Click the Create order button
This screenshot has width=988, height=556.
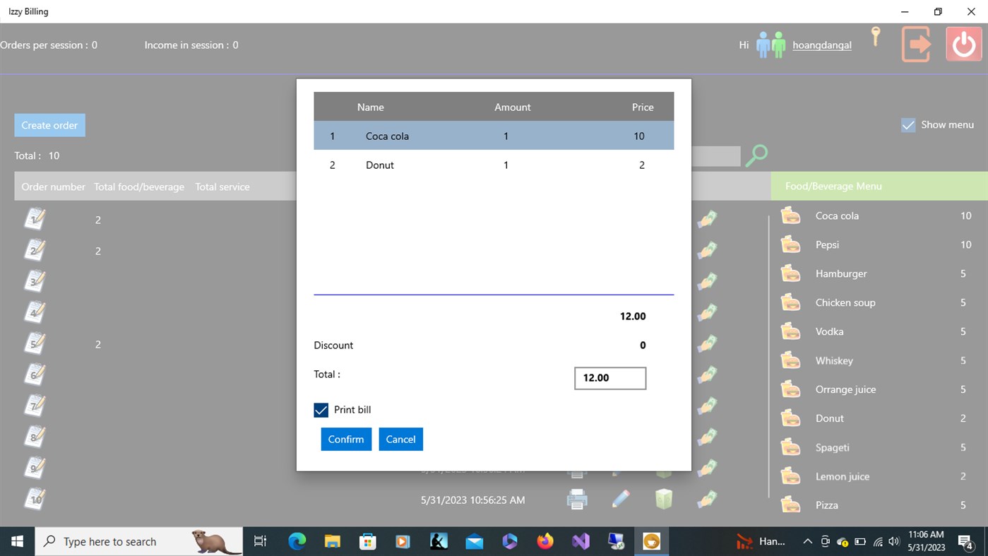49,125
